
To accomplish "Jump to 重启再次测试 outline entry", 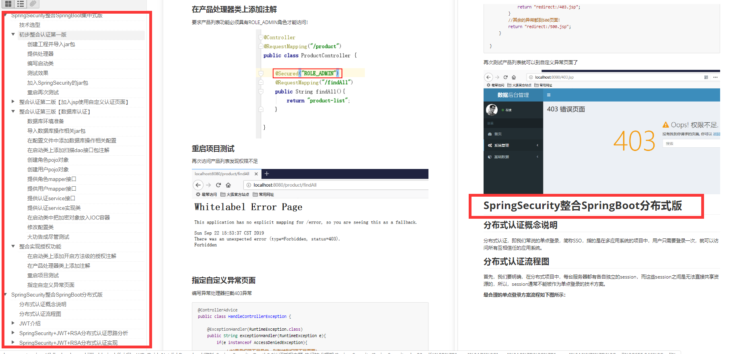I will (43, 92).
